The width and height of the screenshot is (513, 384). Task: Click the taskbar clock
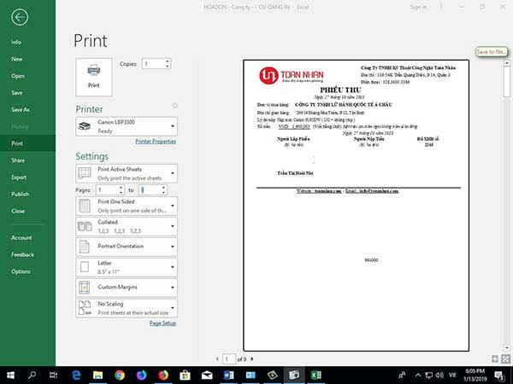(x=475, y=375)
